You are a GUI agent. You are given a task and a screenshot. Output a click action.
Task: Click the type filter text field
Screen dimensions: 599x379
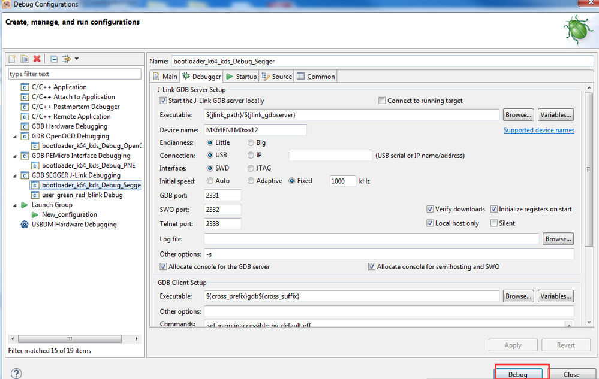[x=74, y=74]
